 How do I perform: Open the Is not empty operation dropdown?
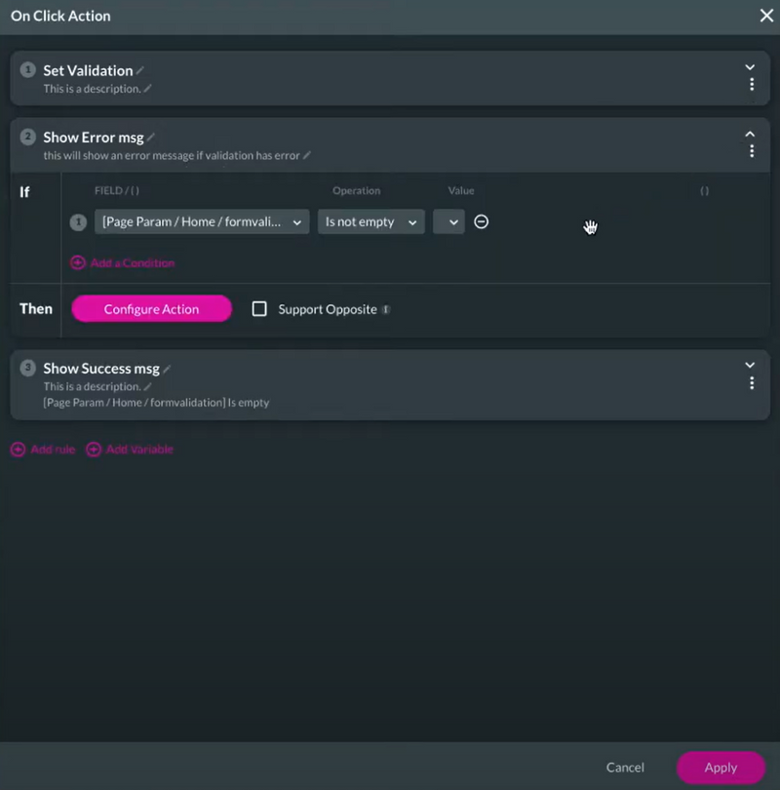[371, 221]
